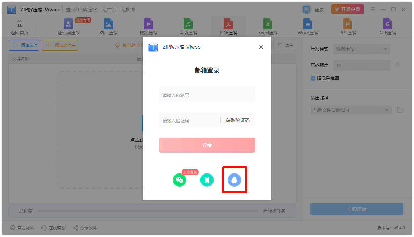
Task: Choose WeChat login icon in dialog
Action: [x=180, y=180]
